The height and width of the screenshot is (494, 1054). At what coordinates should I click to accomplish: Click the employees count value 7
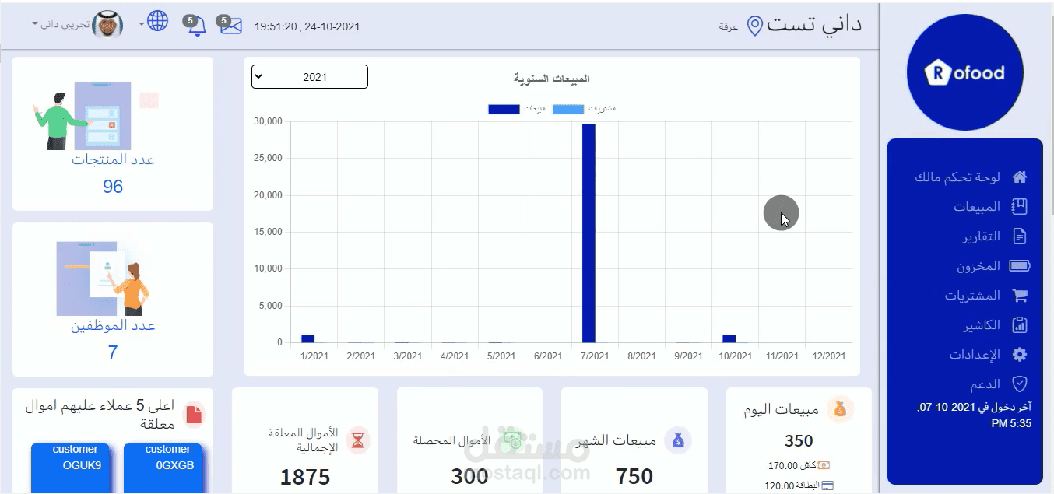113,352
